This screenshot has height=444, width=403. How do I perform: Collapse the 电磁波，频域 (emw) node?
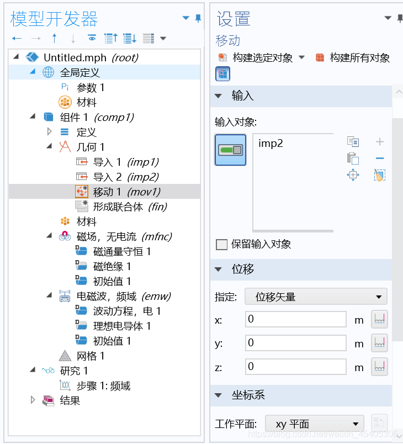pos(49,295)
